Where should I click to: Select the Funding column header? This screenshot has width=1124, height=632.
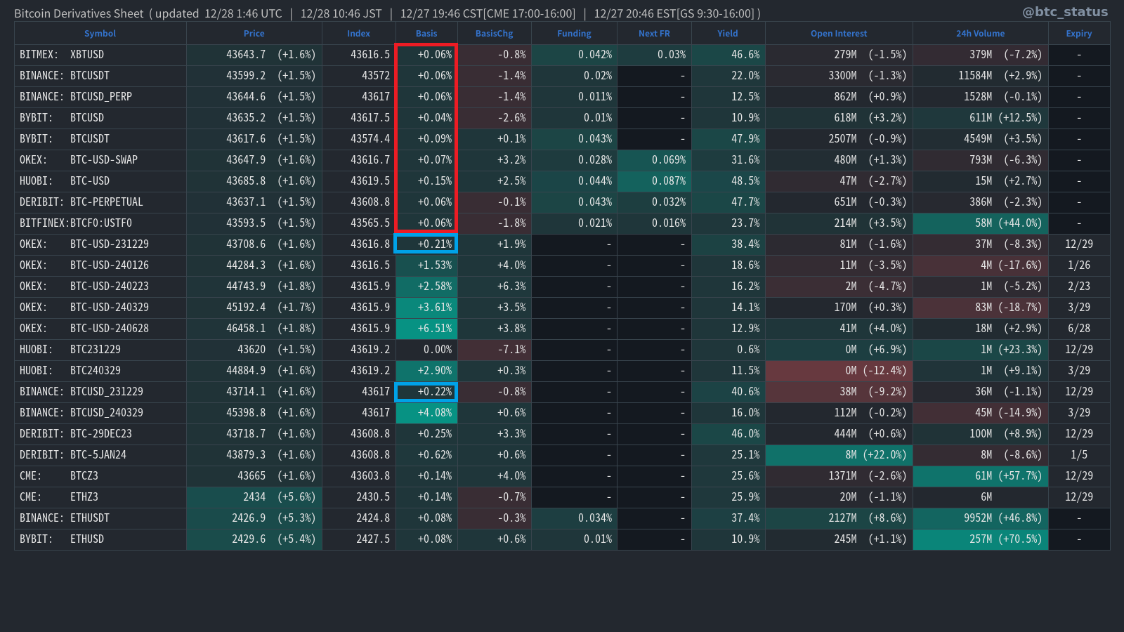click(x=574, y=34)
